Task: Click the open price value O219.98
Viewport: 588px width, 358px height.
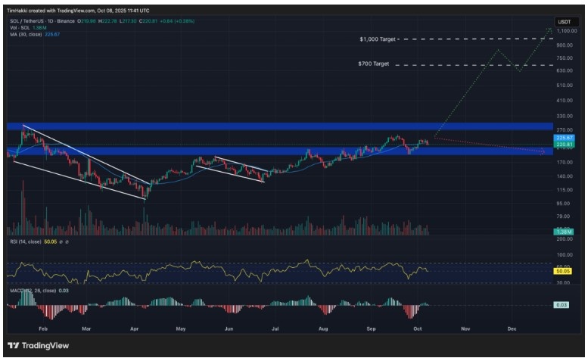Action: pyautogui.click(x=86, y=21)
